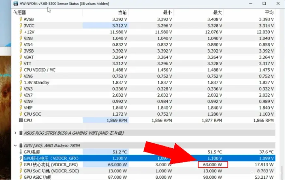
Task: Click the red-boxed 63.000 W maximum value
Action: point(213,165)
